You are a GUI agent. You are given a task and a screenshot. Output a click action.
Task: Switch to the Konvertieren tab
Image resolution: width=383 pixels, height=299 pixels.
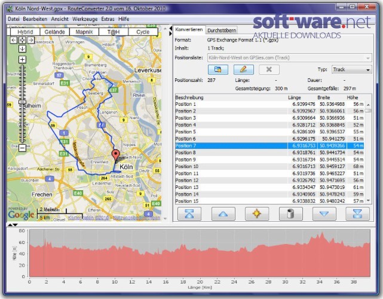(189, 29)
